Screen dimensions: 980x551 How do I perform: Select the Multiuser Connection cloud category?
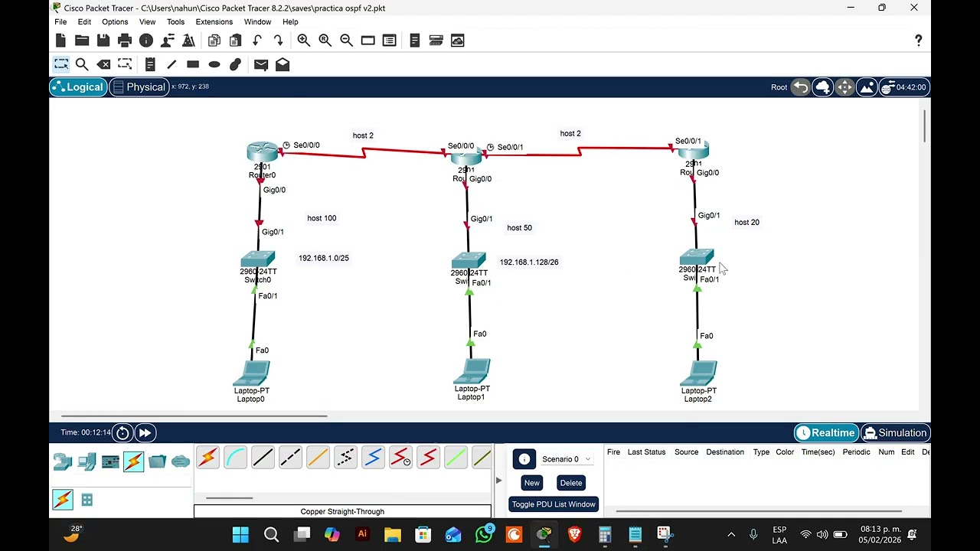tap(181, 461)
